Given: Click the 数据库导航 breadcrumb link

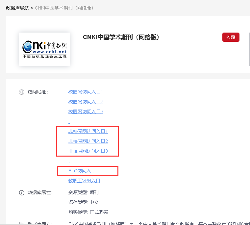Looking at the screenshot, I should click(x=17, y=8).
